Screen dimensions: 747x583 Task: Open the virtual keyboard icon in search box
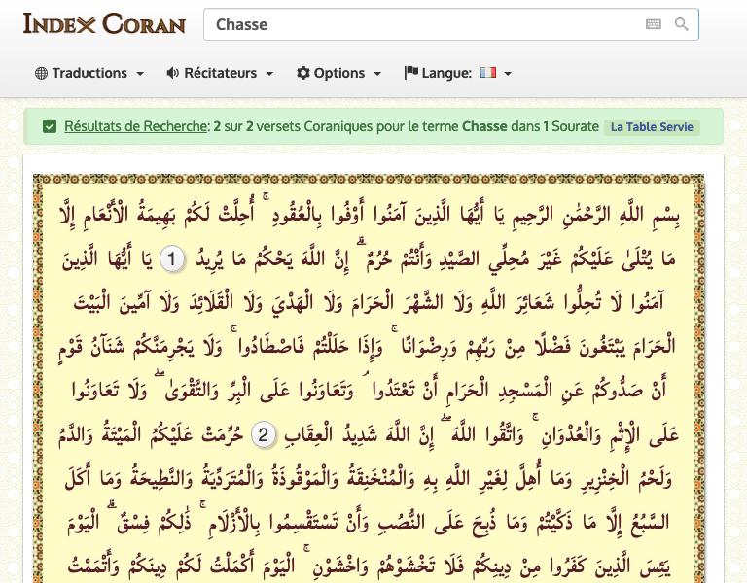point(654,24)
